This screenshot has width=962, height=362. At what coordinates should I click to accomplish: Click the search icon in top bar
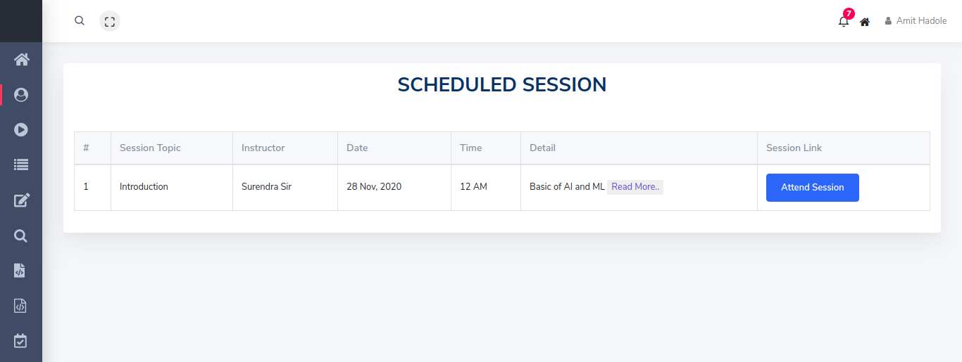(x=80, y=21)
